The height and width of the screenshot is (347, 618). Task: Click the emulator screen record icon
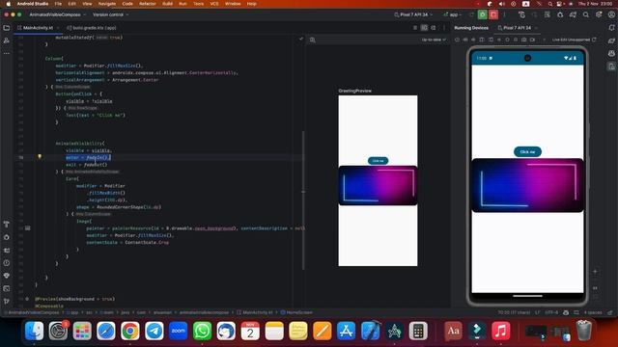(x=532, y=40)
